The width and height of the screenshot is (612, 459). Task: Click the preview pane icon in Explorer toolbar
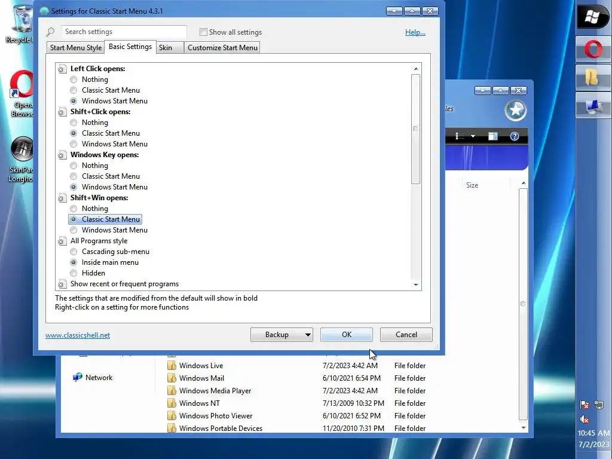click(493, 136)
